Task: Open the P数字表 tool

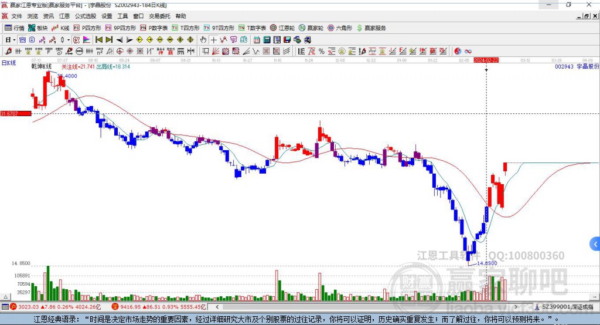Action: tap(154, 28)
